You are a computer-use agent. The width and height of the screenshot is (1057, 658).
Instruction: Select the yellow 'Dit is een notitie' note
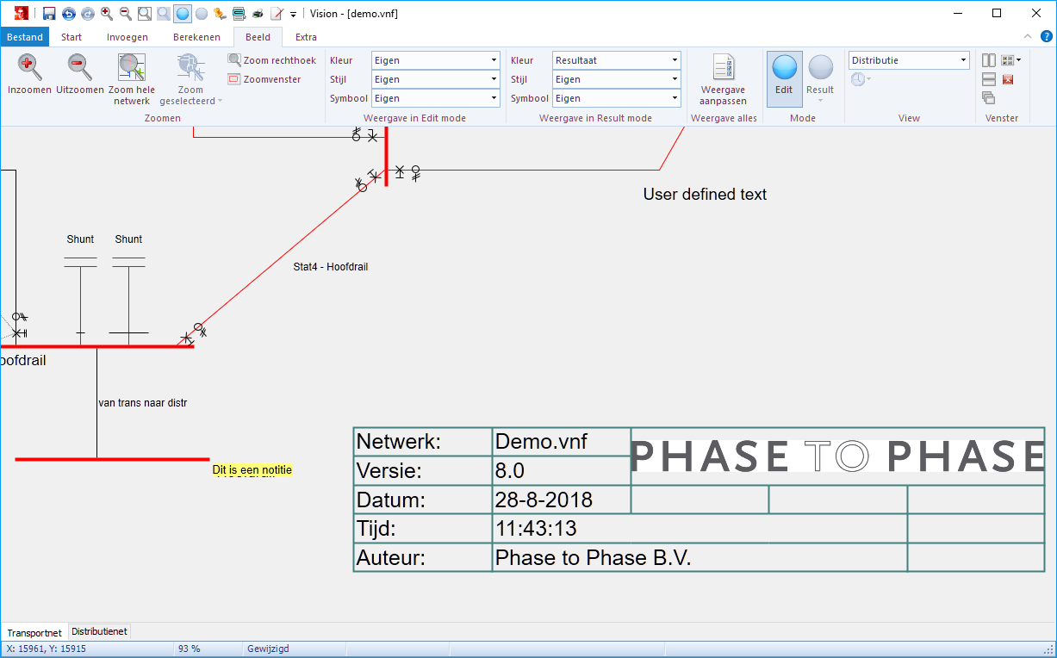252,470
